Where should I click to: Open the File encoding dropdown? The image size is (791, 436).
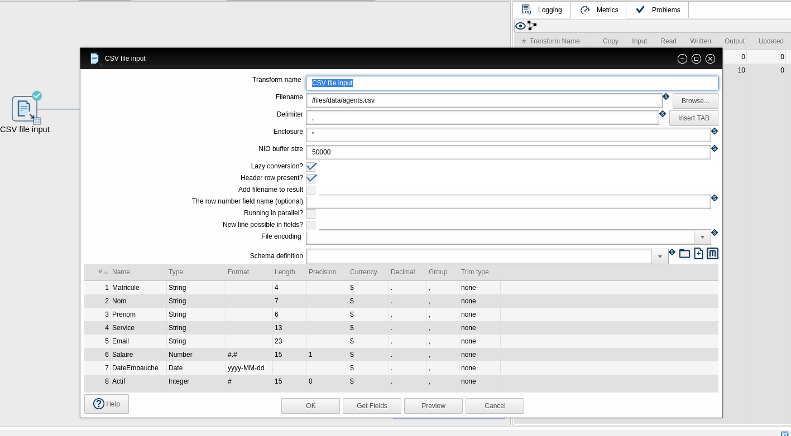point(702,237)
